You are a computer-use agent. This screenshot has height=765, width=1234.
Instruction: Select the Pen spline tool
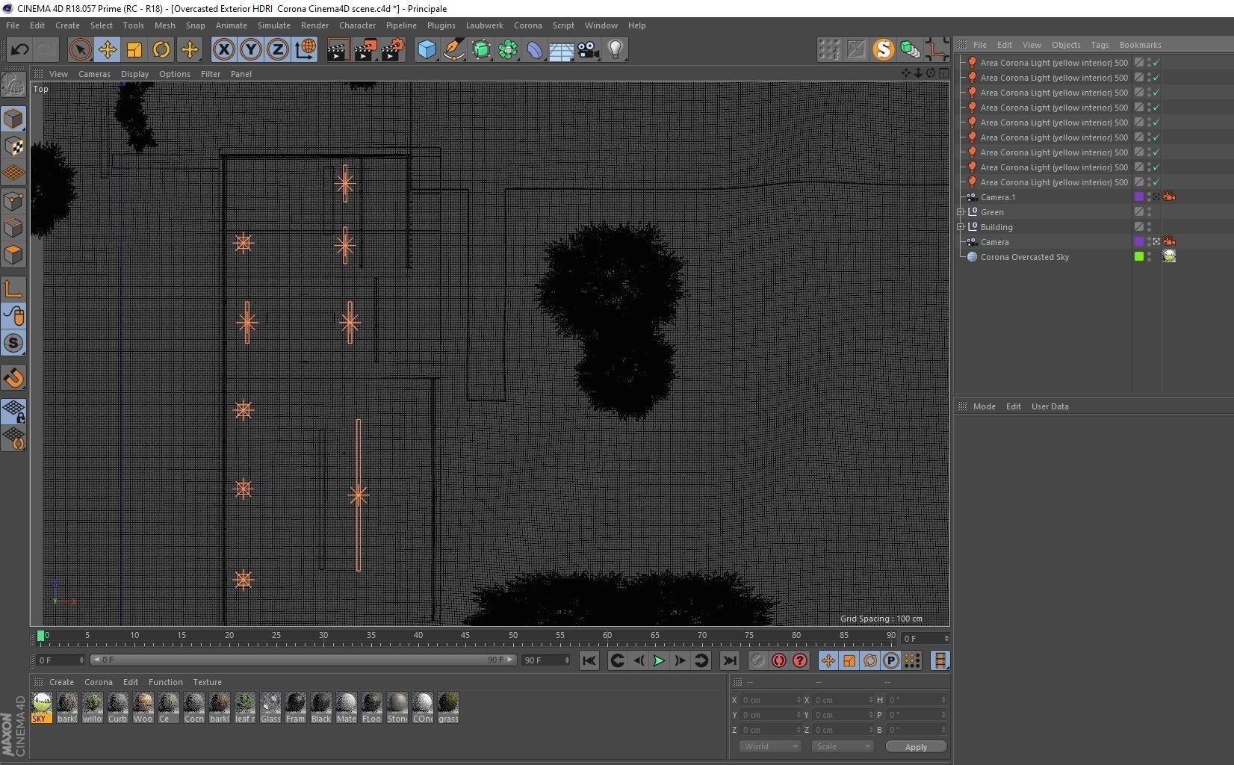[x=453, y=50]
